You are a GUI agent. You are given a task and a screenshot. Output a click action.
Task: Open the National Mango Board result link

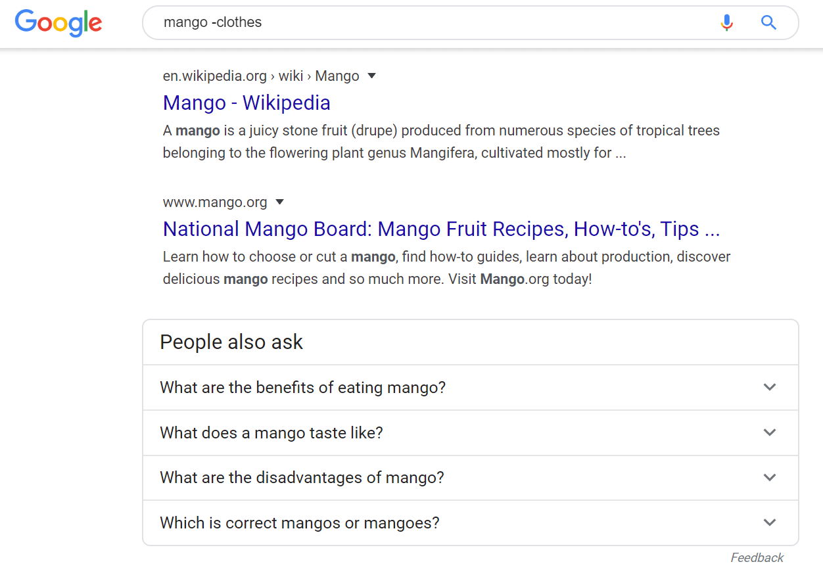[440, 229]
